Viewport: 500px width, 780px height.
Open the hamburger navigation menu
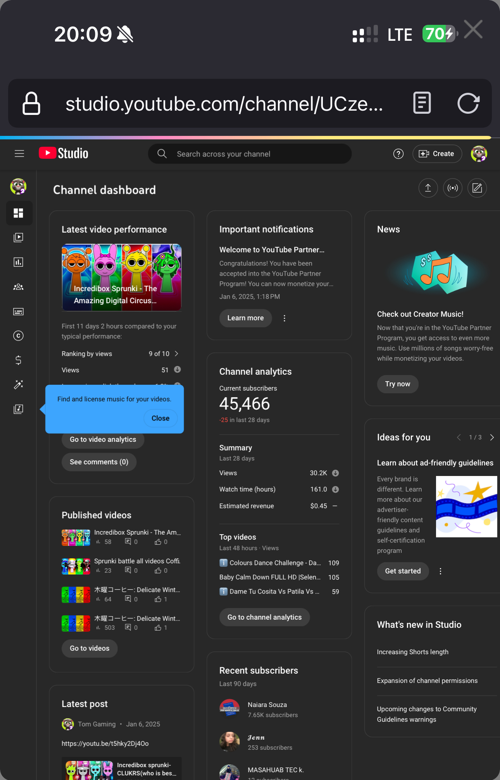click(19, 154)
